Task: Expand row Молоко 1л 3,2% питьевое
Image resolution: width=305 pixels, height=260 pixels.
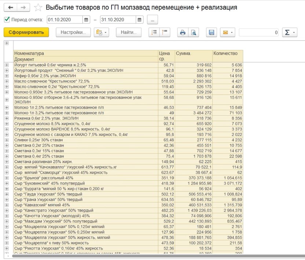Action: click(x=7, y=113)
